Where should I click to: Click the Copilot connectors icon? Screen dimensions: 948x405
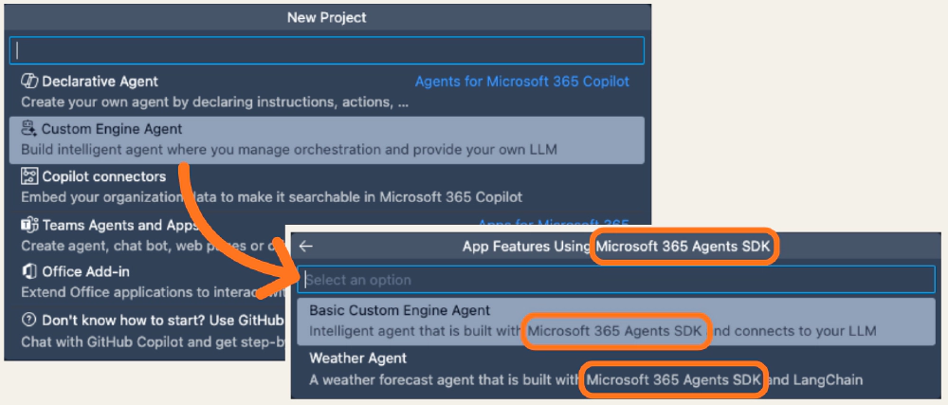coord(29,176)
